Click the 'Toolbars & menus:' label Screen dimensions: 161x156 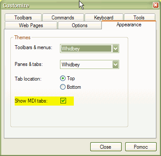(x=33, y=47)
